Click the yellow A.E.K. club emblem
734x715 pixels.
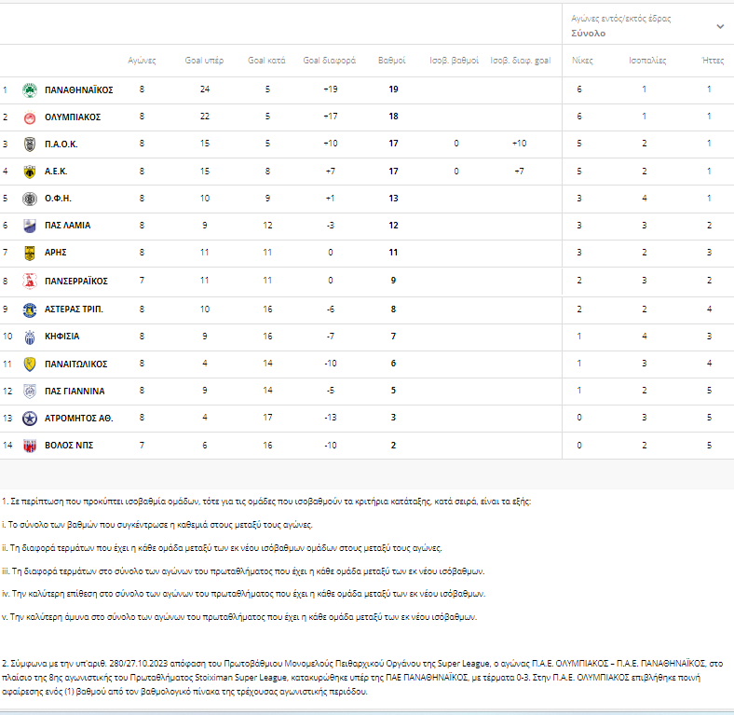29,172
